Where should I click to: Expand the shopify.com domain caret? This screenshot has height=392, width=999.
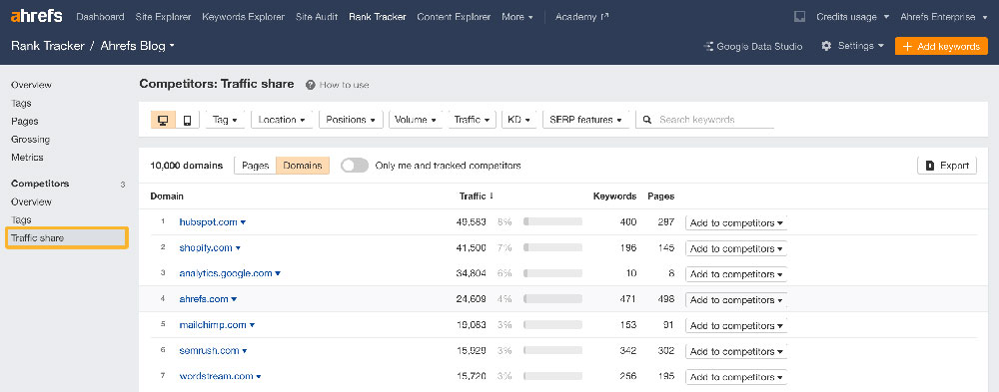[239, 248]
